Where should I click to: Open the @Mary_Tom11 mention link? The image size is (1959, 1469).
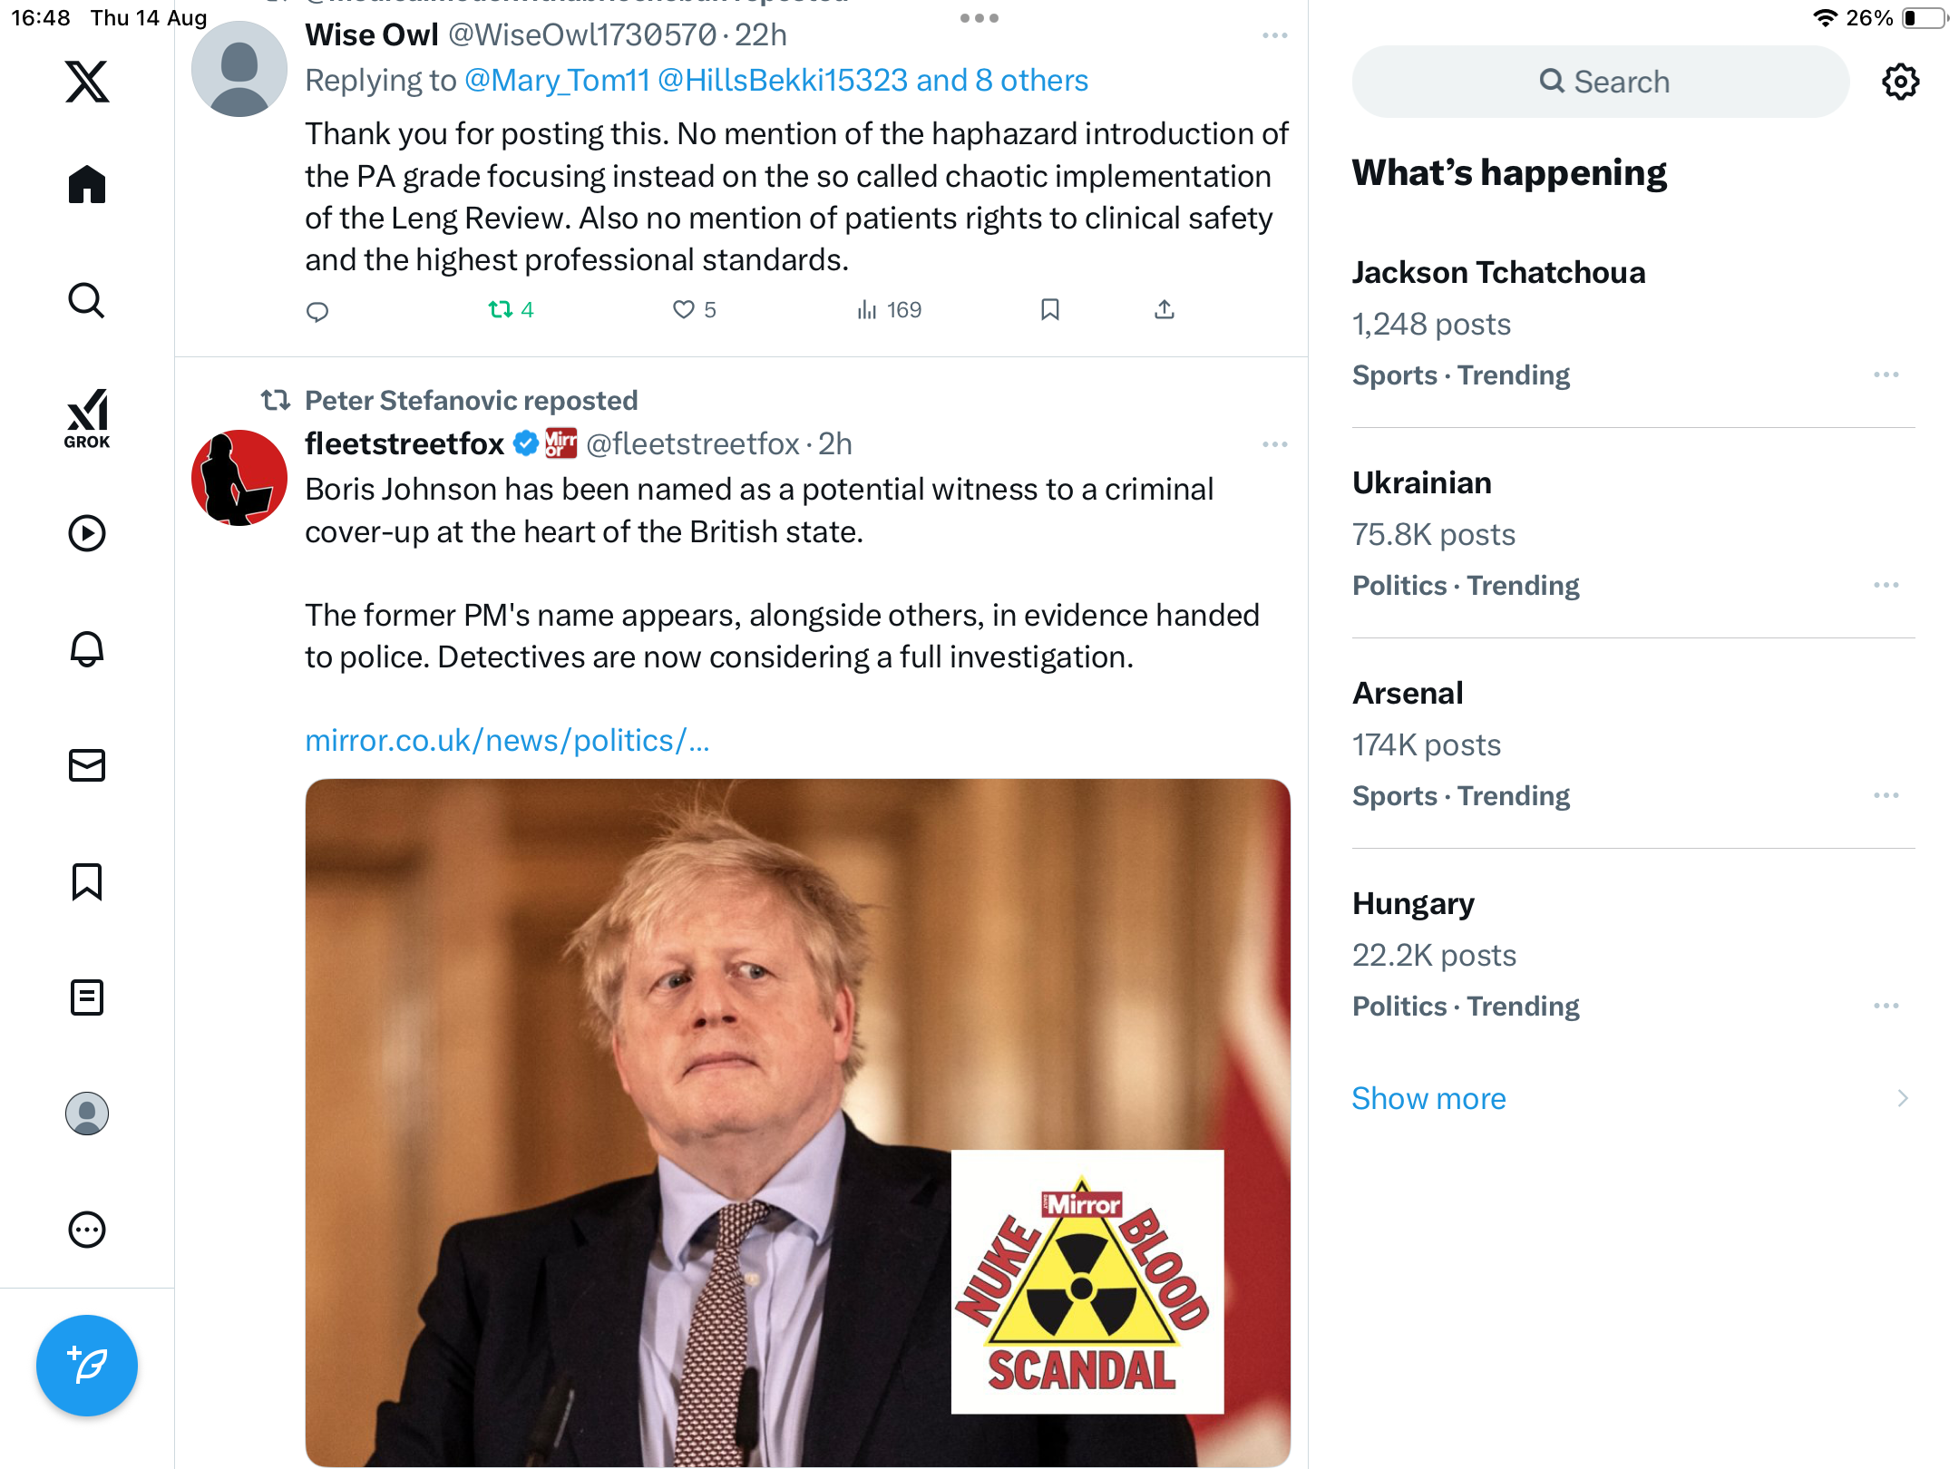(x=557, y=81)
